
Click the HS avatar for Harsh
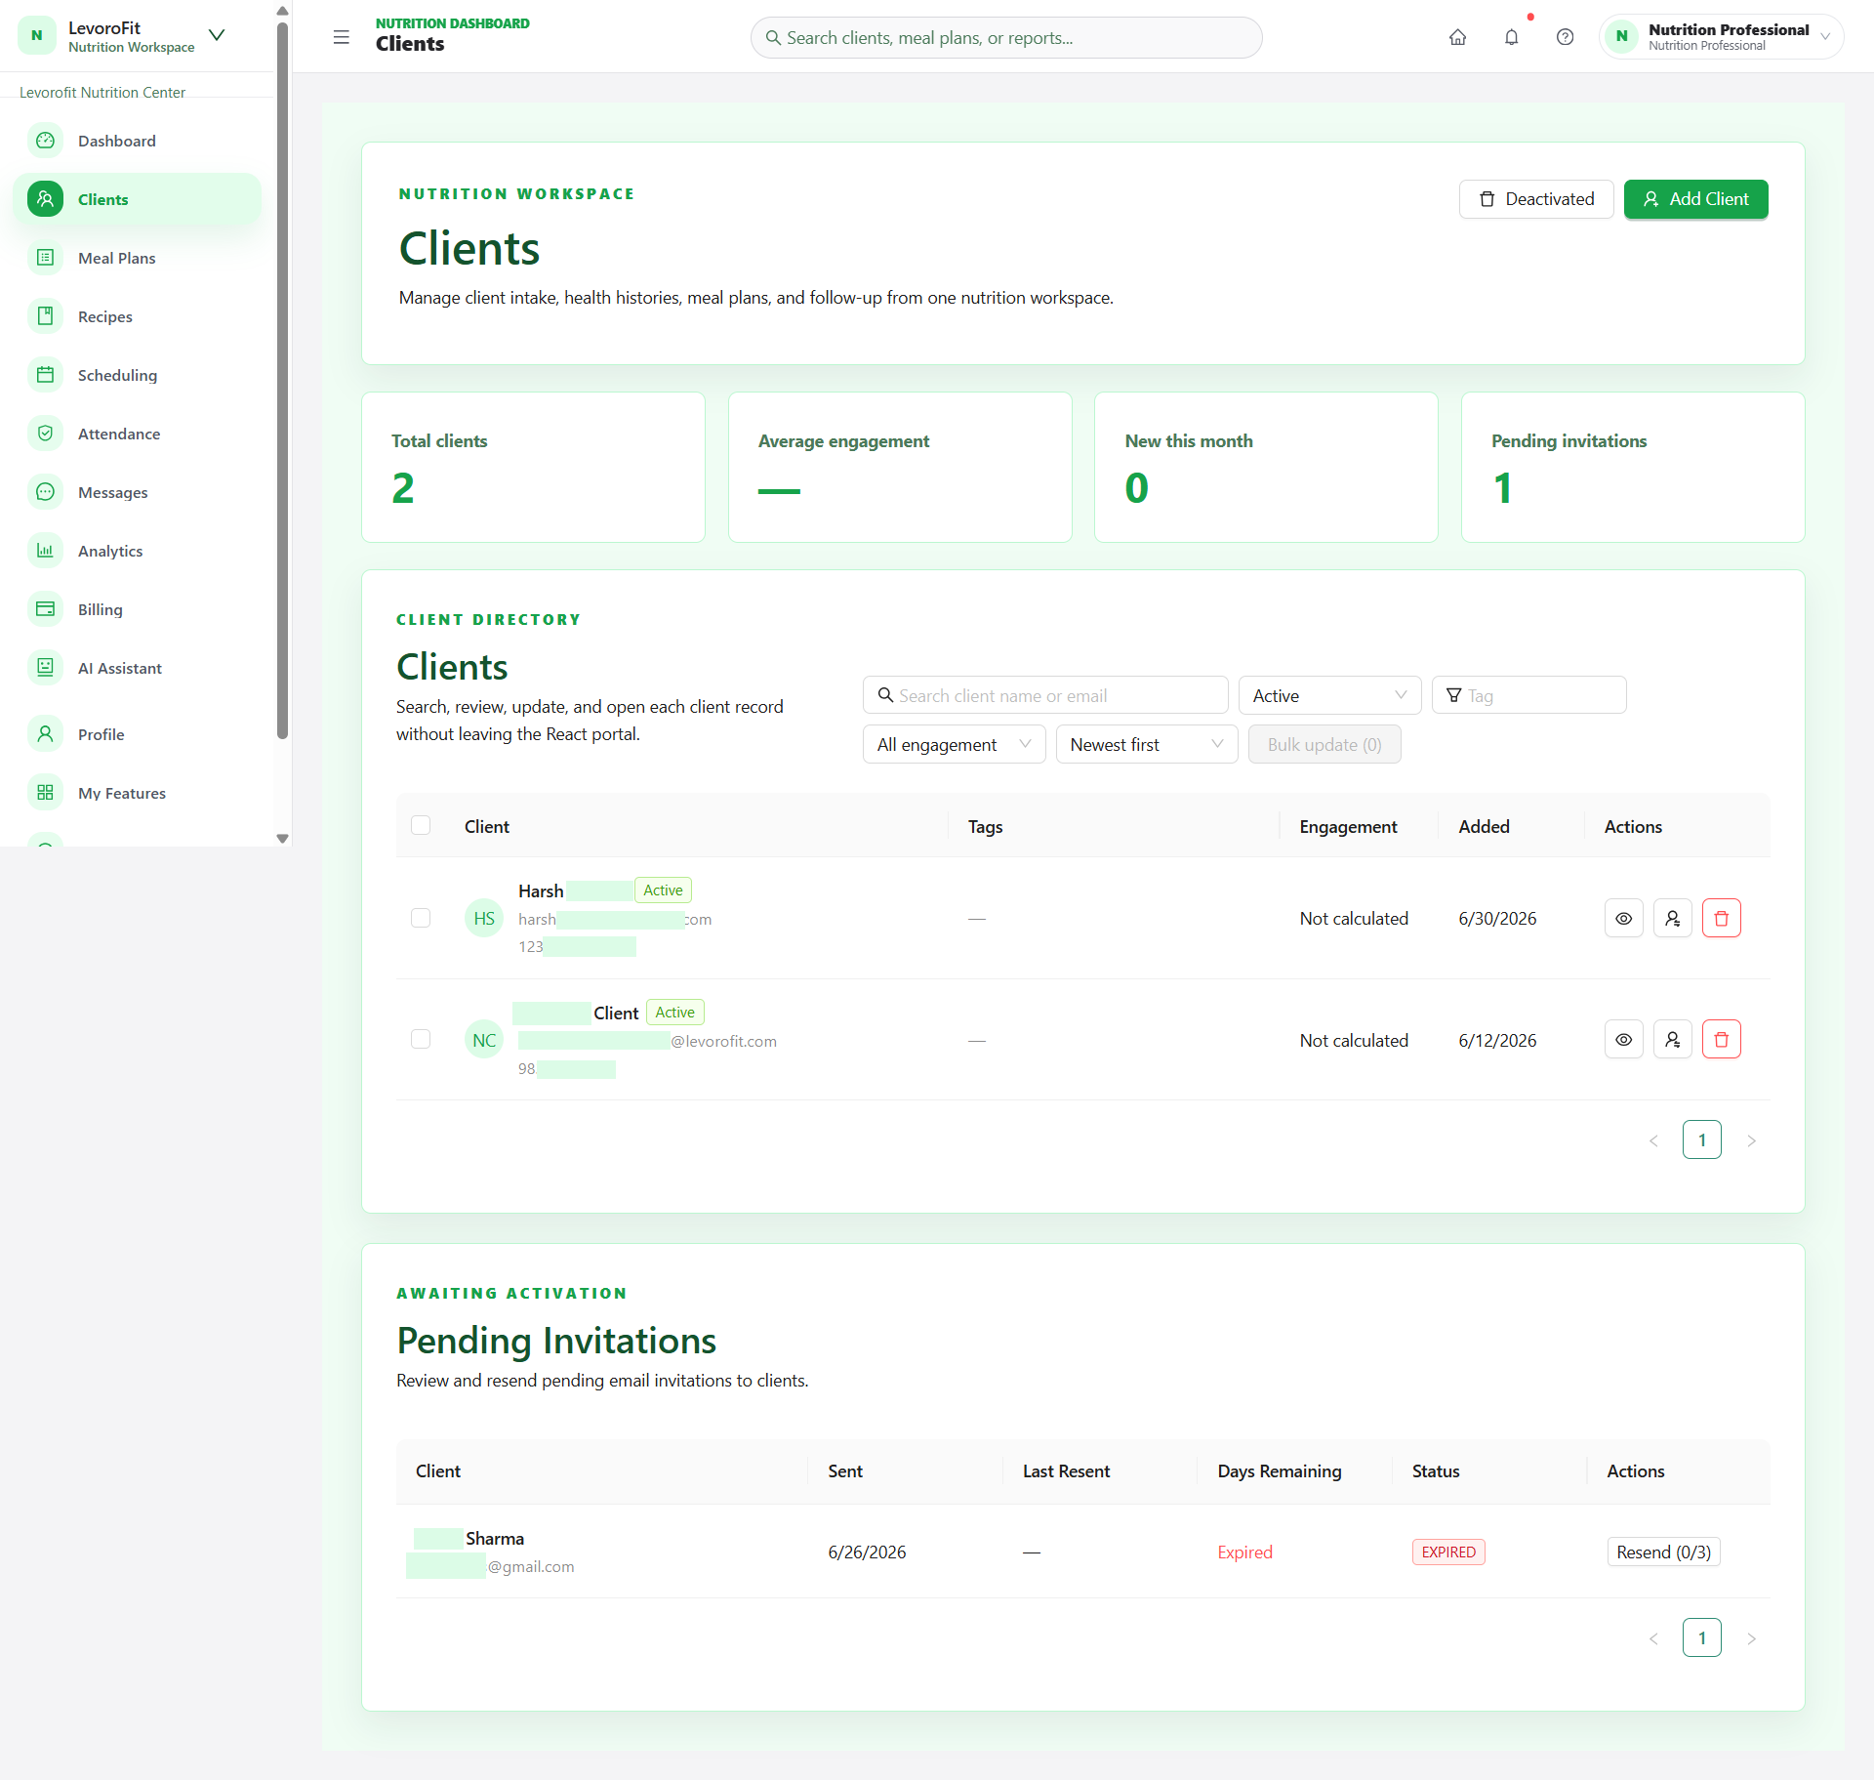(x=484, y=918)
